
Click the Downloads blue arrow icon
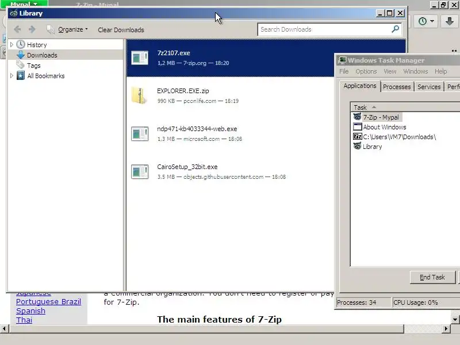point(21,55)
